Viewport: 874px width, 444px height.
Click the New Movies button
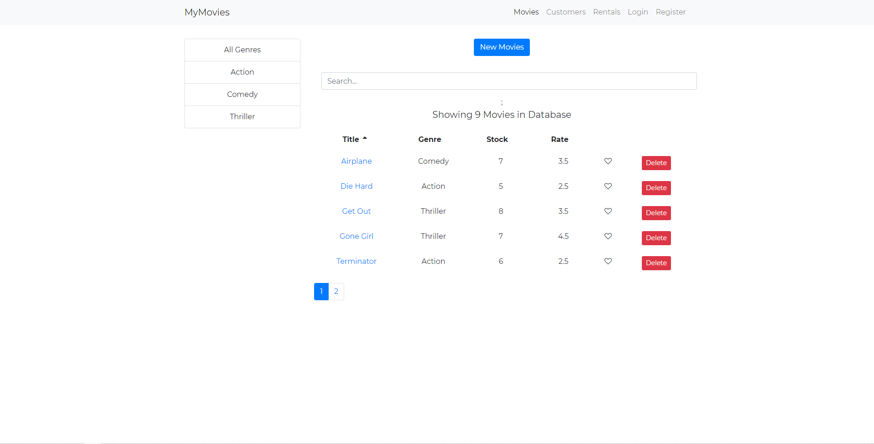[501, 47]
